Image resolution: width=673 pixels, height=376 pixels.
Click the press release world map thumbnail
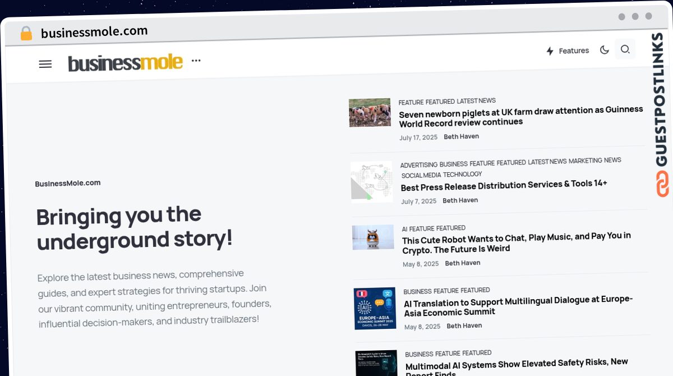372,182
